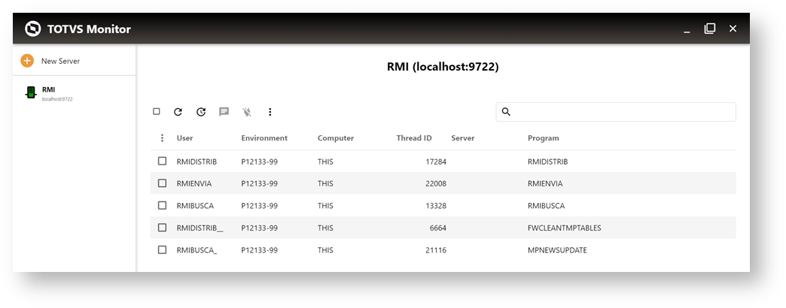Click user cell RMIENVIA
786x308 pixels.
[194, 183]
